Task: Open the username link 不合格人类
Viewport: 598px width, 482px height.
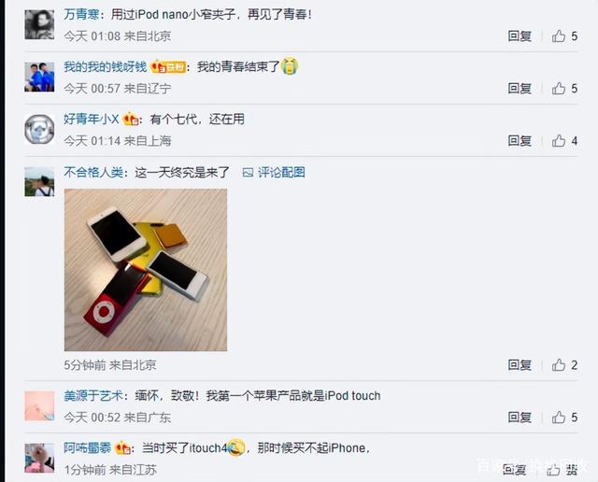Action: 93,173
